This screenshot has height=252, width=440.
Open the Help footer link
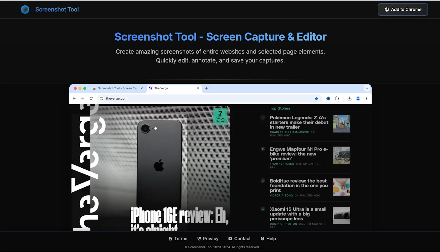268,239
